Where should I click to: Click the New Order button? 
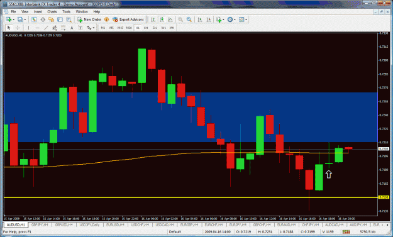[x=89, y=19]
